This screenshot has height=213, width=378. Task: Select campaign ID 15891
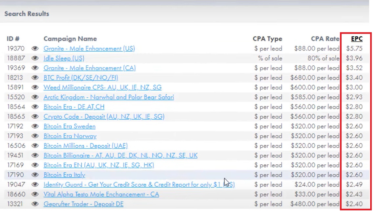(x=16, y=87)
